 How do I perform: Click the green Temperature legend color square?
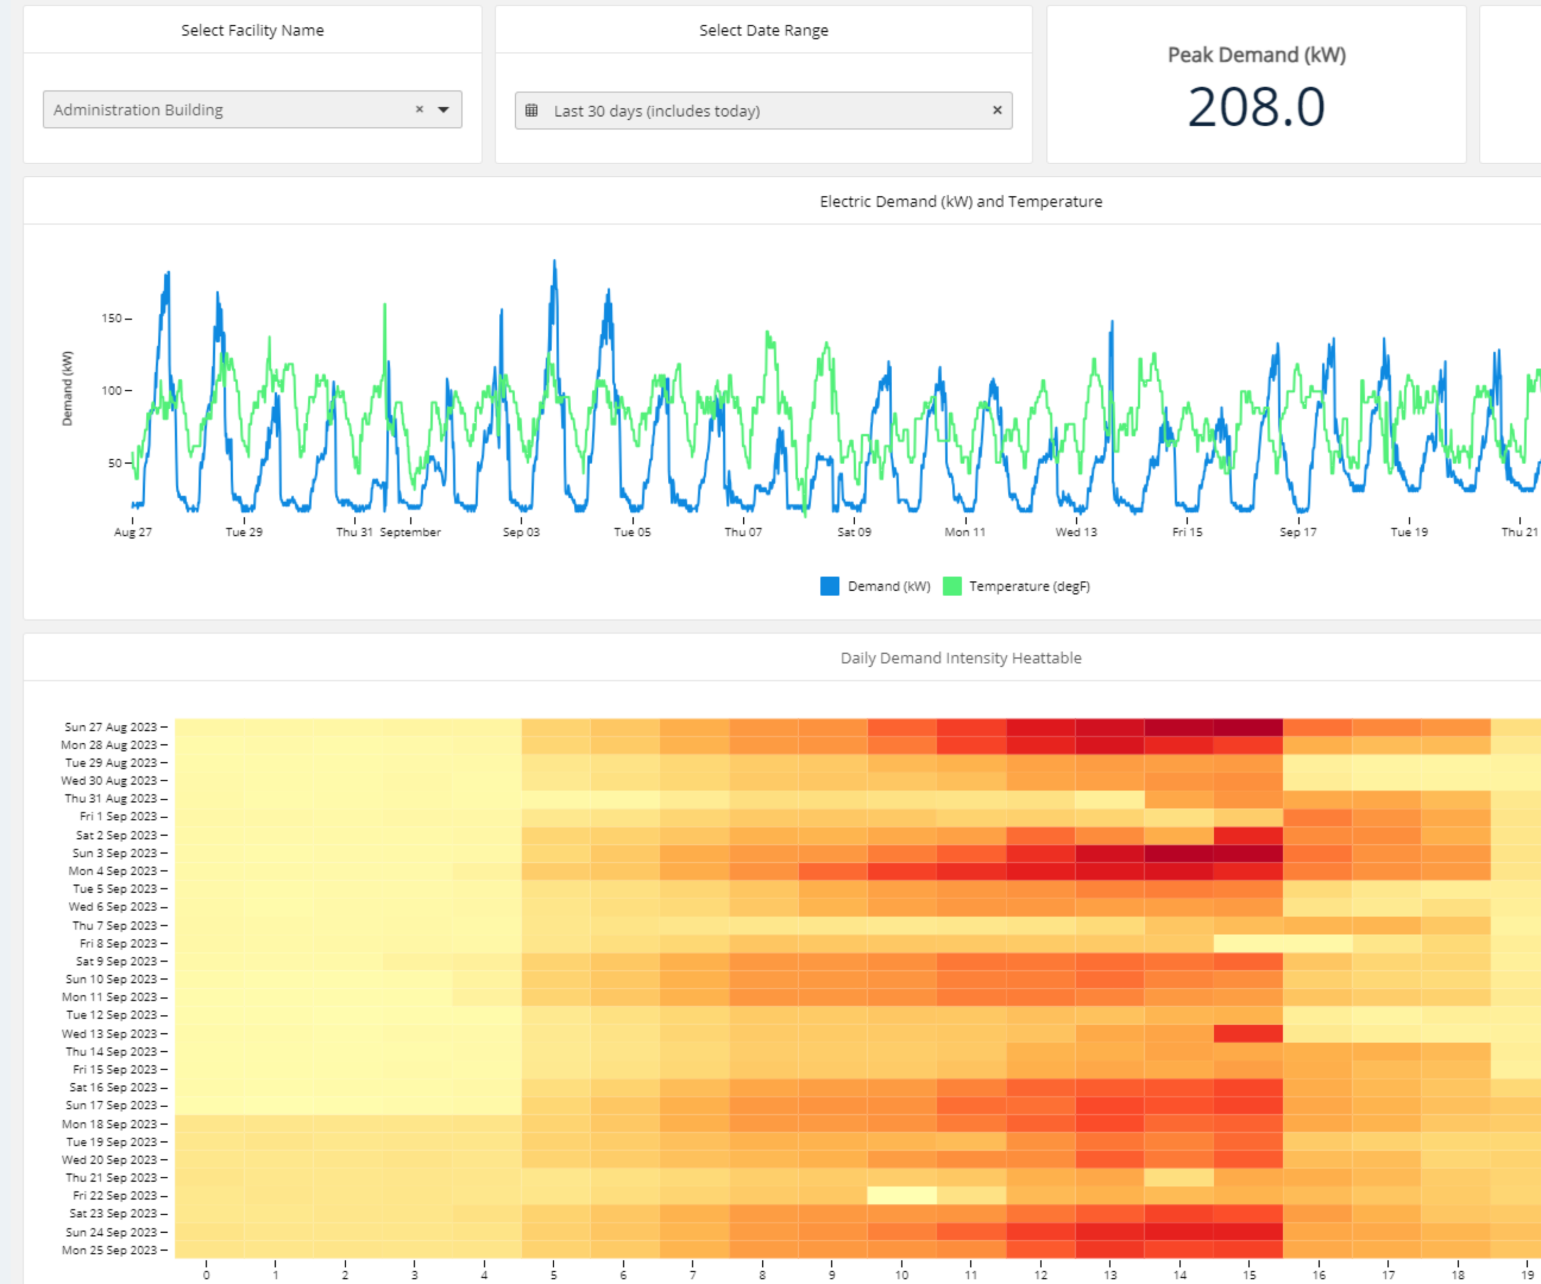(952, 586)
